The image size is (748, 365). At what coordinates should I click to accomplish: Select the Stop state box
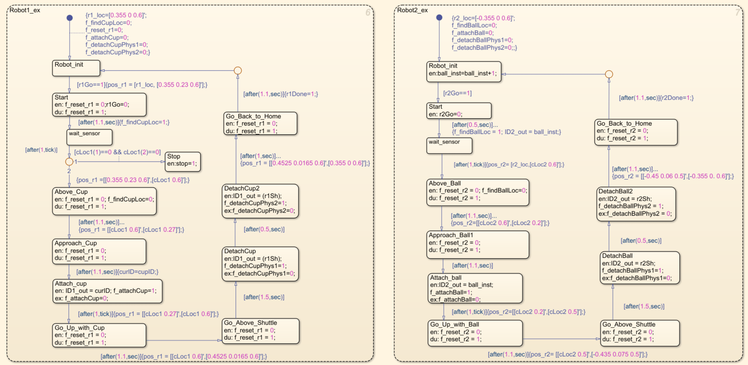(x=182, y=161)
